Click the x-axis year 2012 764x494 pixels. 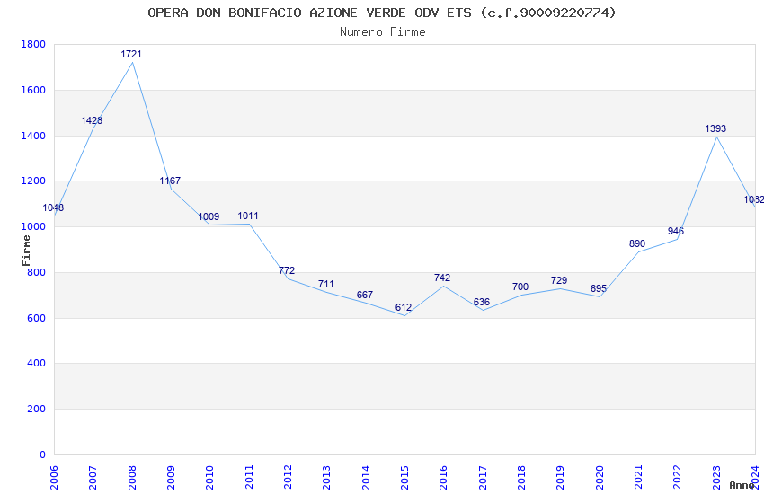(x=288, y=478)
